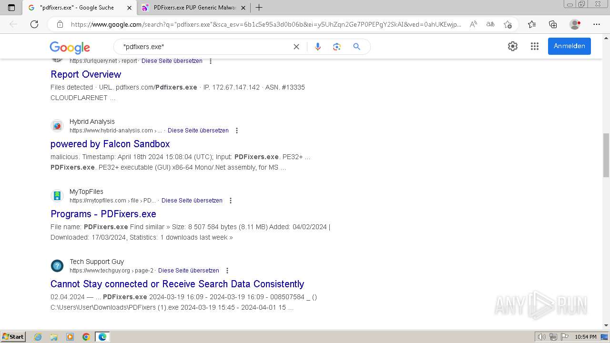Open the Collections icon
This screenshot has width=610, height=343.
pos(553,24)
